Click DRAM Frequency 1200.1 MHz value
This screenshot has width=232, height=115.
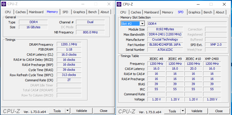[x=69, y=44]
